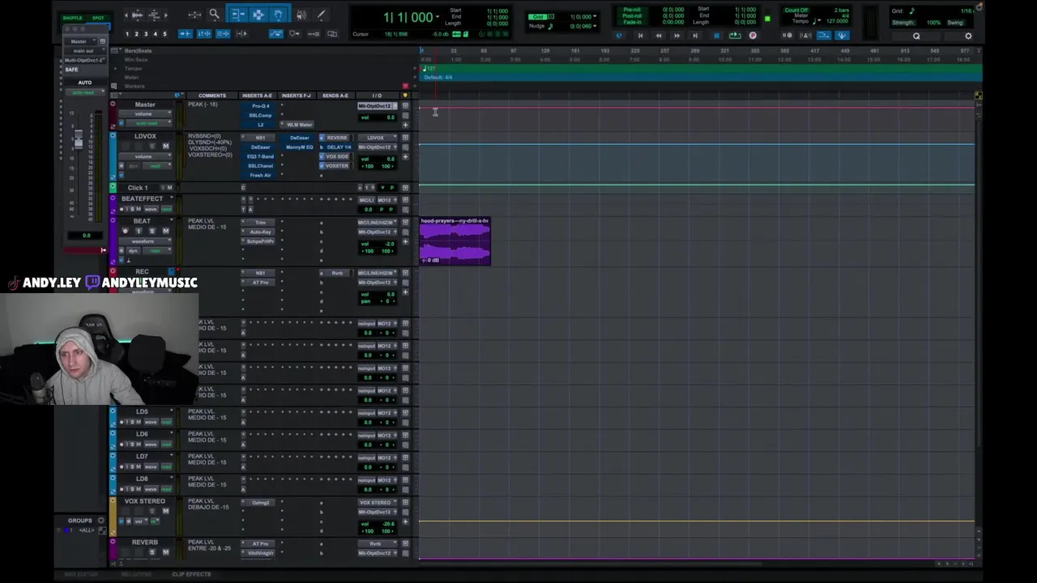Click the Record transport button

(x=753, y=36)
